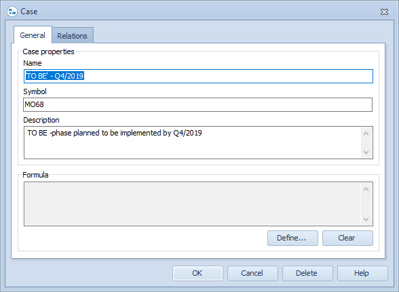Select the General tab
The height and width of the screenshot is (292, 399).
(x=33, y=35)
